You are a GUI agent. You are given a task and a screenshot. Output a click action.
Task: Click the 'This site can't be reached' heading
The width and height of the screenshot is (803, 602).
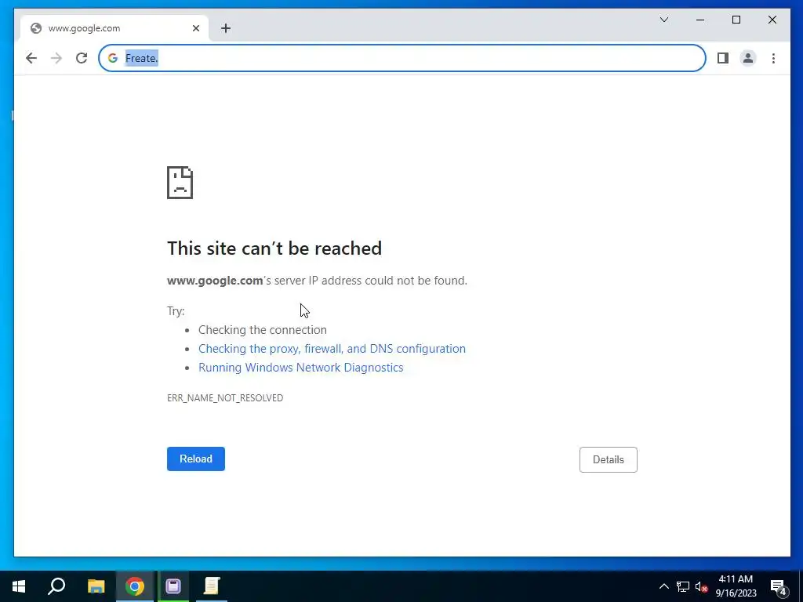point(274,248)
